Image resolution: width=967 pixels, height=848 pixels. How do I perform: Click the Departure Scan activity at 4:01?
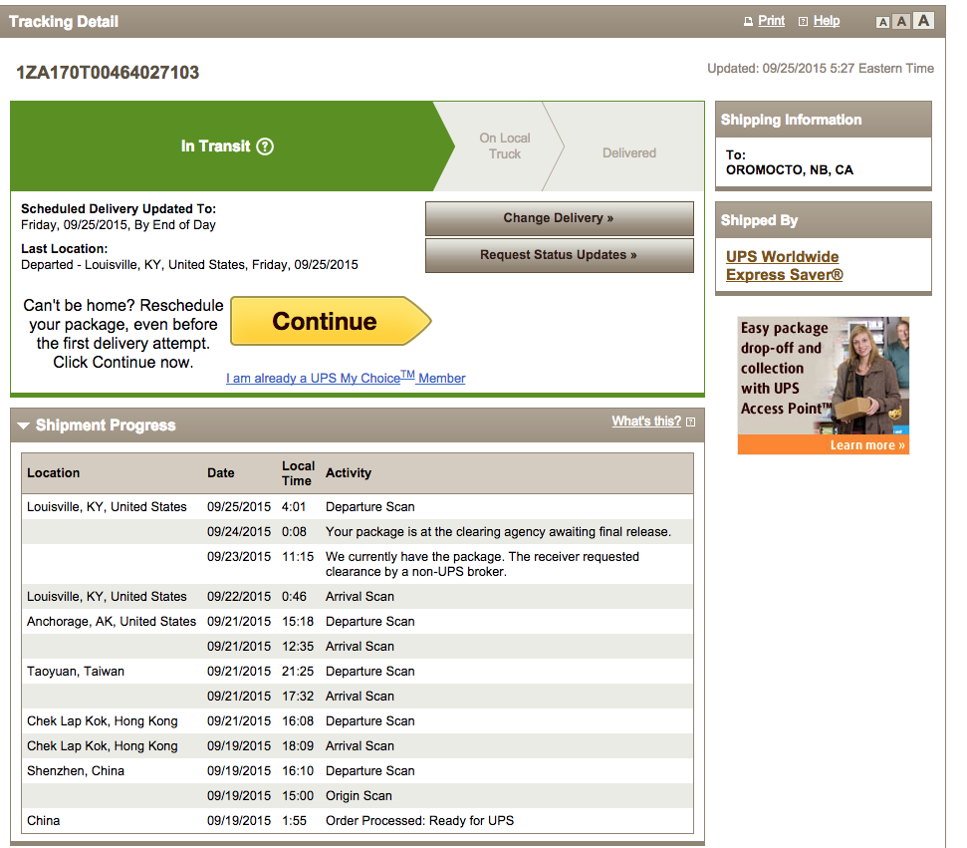[x=370, y=506]
